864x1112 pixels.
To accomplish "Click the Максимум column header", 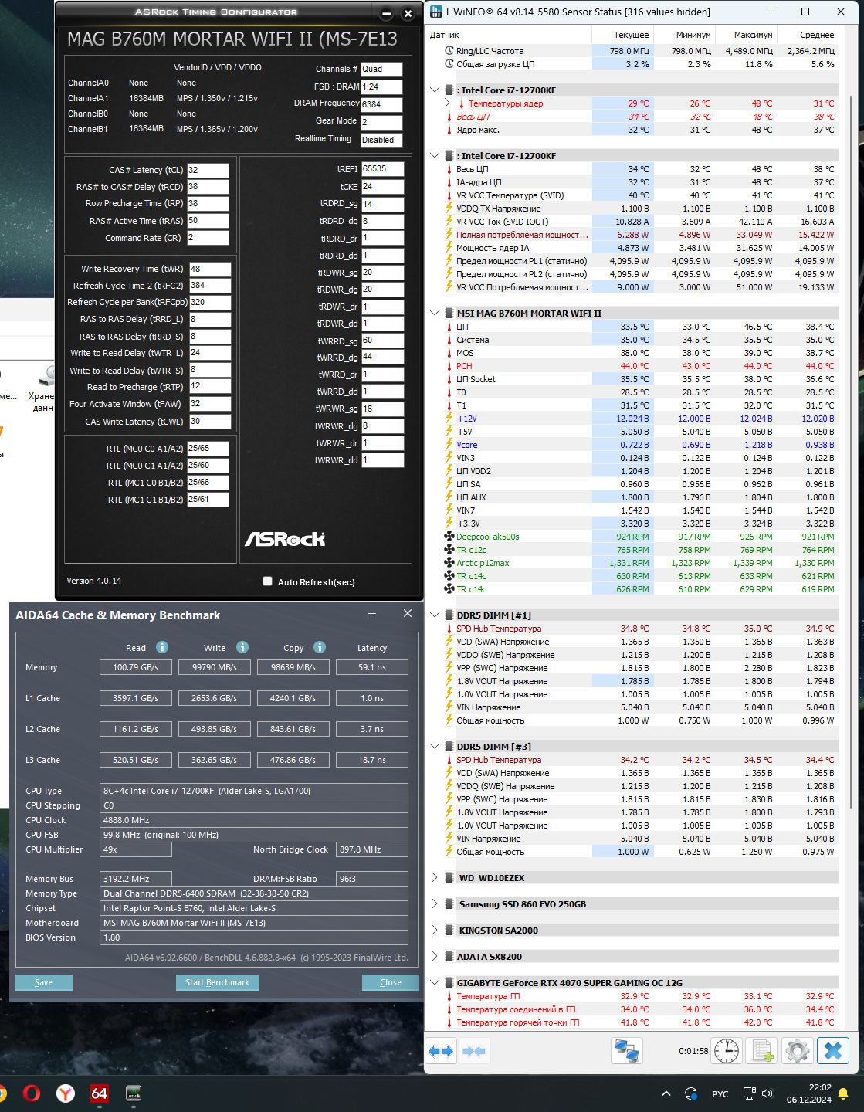I will pyautogui.click(x=746, y=35).
